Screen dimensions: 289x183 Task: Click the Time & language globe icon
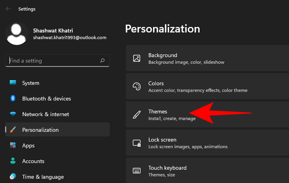tap(13, 177)
